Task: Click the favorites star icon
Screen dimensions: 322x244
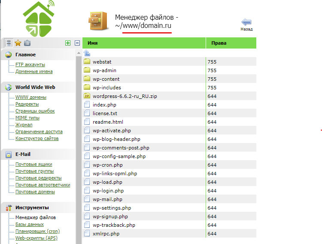Action: coord(18,43)
